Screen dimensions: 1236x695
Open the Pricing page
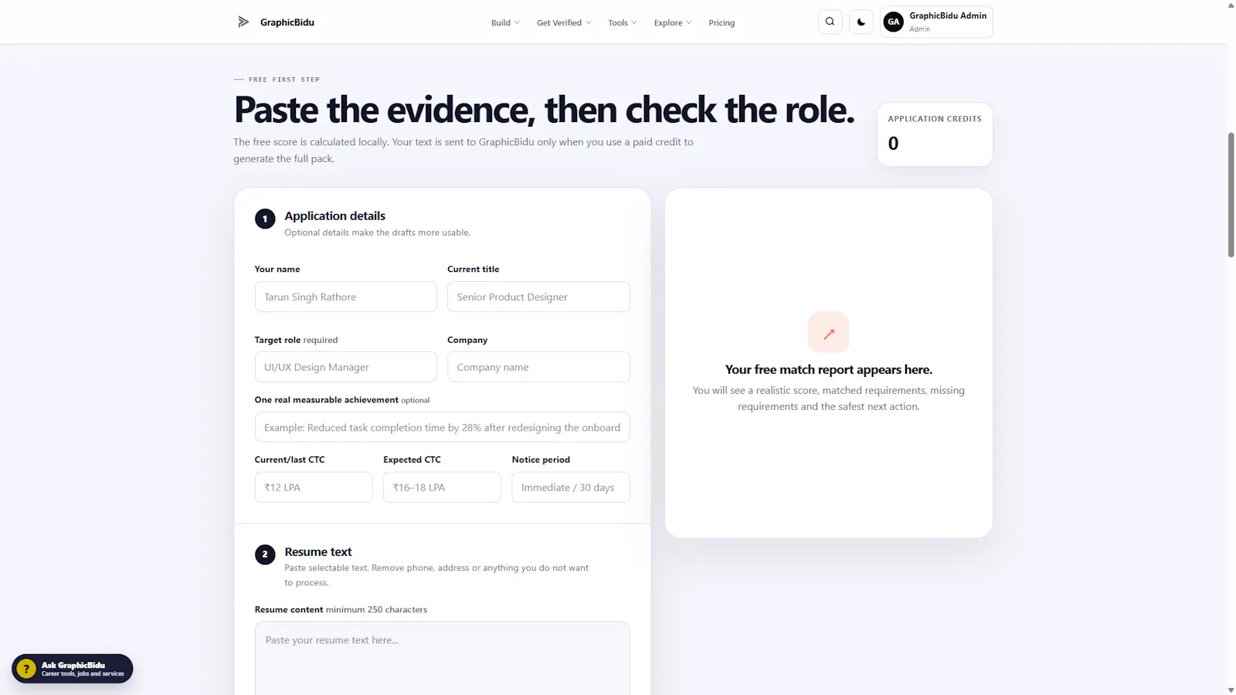[x=722, y=22]
